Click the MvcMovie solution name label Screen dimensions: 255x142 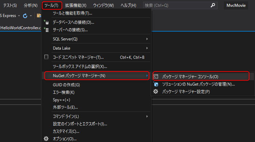pos(236,5)
